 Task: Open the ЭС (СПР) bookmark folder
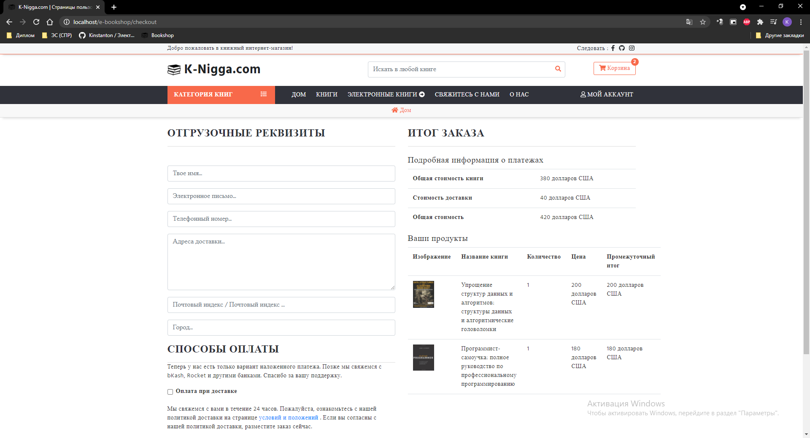[57, 35]
